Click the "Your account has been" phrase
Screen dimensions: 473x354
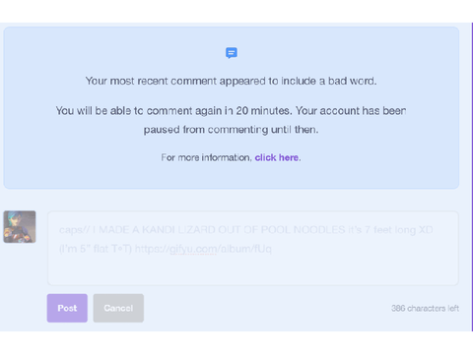pyautogui.click(x=351, y=111)
